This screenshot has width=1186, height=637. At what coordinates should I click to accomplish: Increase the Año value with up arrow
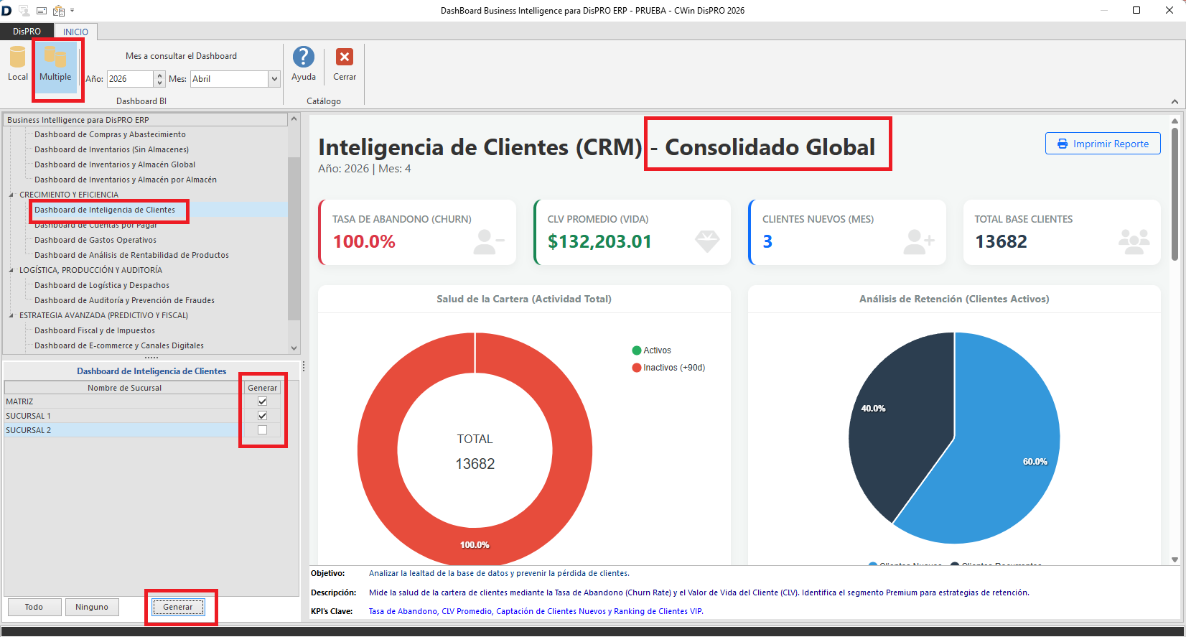point(159,75)
